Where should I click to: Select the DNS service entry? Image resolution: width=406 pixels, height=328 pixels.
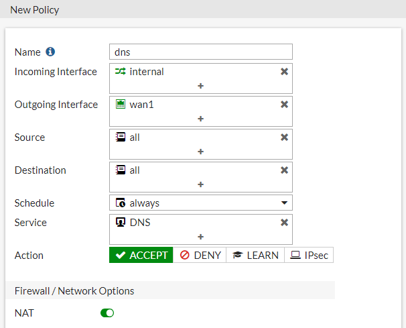[x=139, y=222]
